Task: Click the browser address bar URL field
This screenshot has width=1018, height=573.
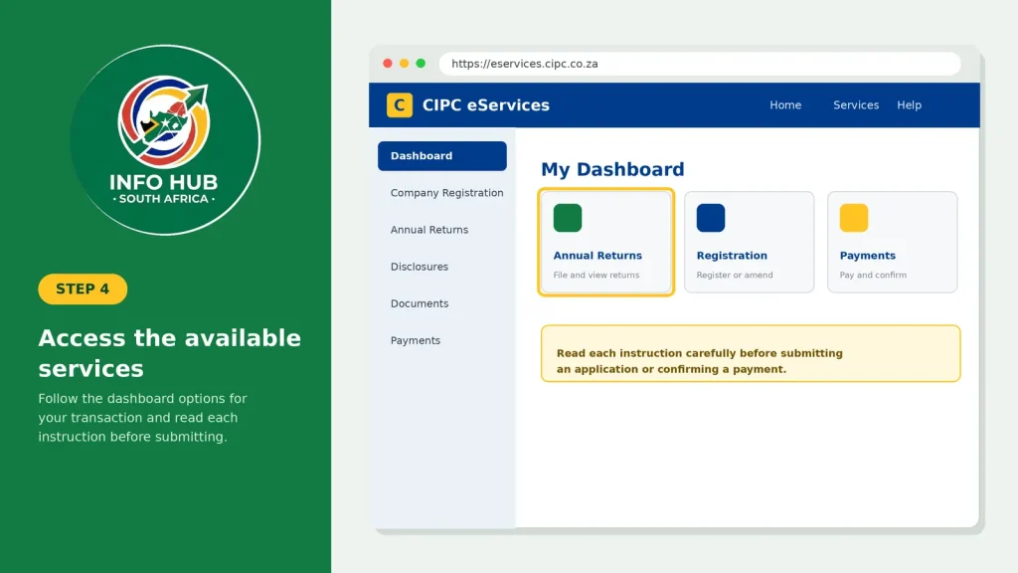Action: (700, 64)
